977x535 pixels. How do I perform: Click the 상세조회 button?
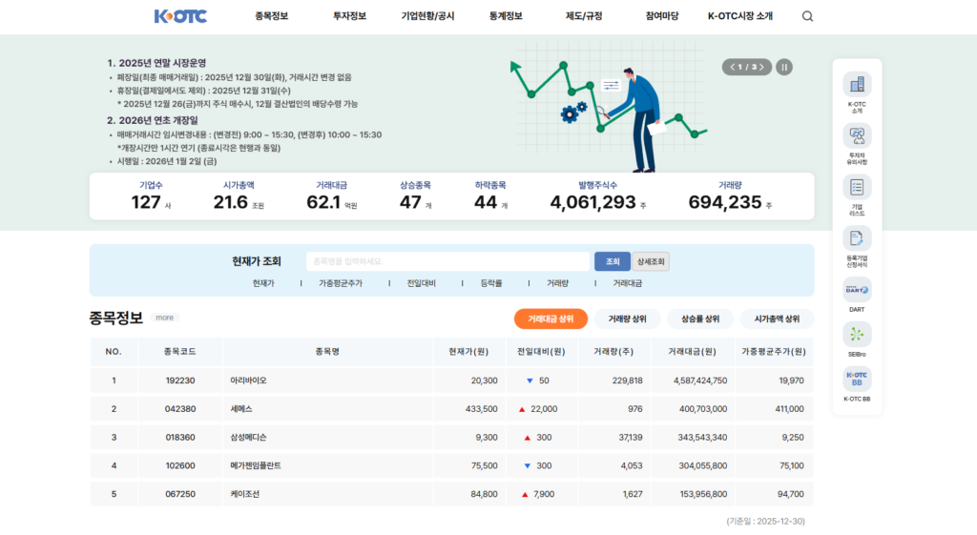point(651,261)
